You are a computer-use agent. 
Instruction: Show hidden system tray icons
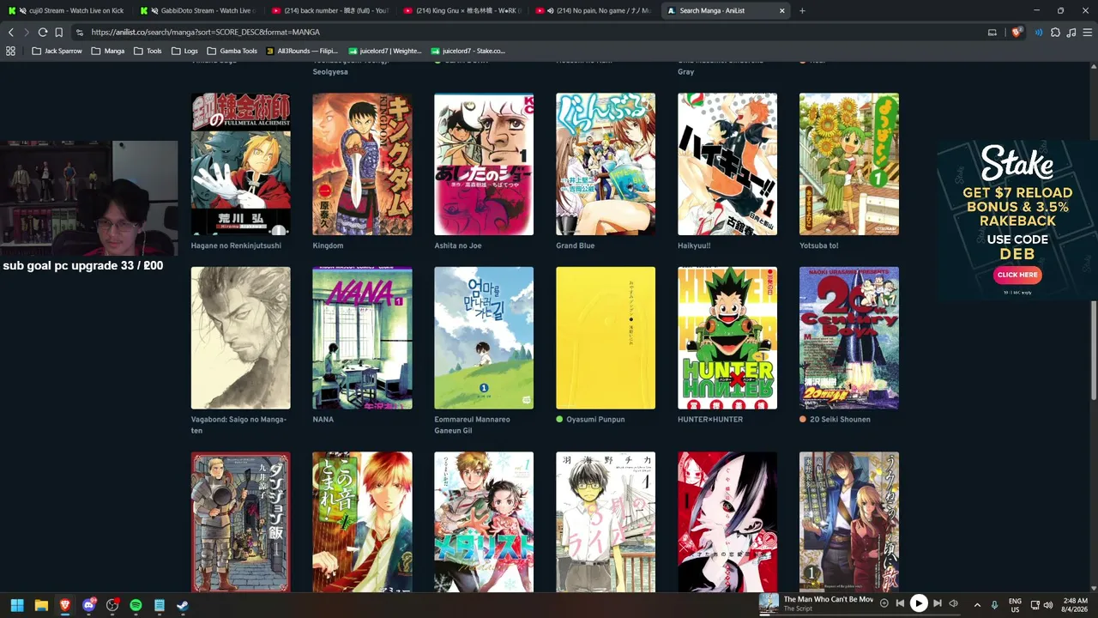pyautogui.click(x=977, y=605)
